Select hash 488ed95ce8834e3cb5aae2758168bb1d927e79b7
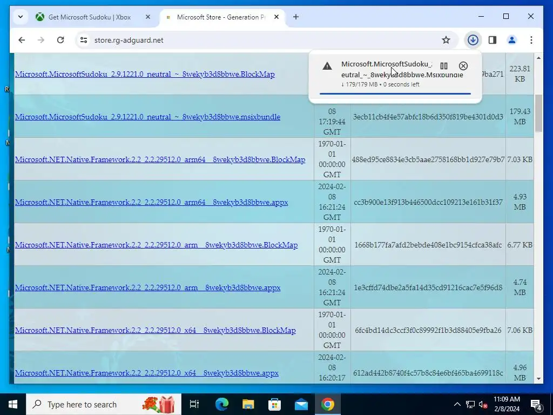This screenshot has width=553, height=415. [428, 159]
